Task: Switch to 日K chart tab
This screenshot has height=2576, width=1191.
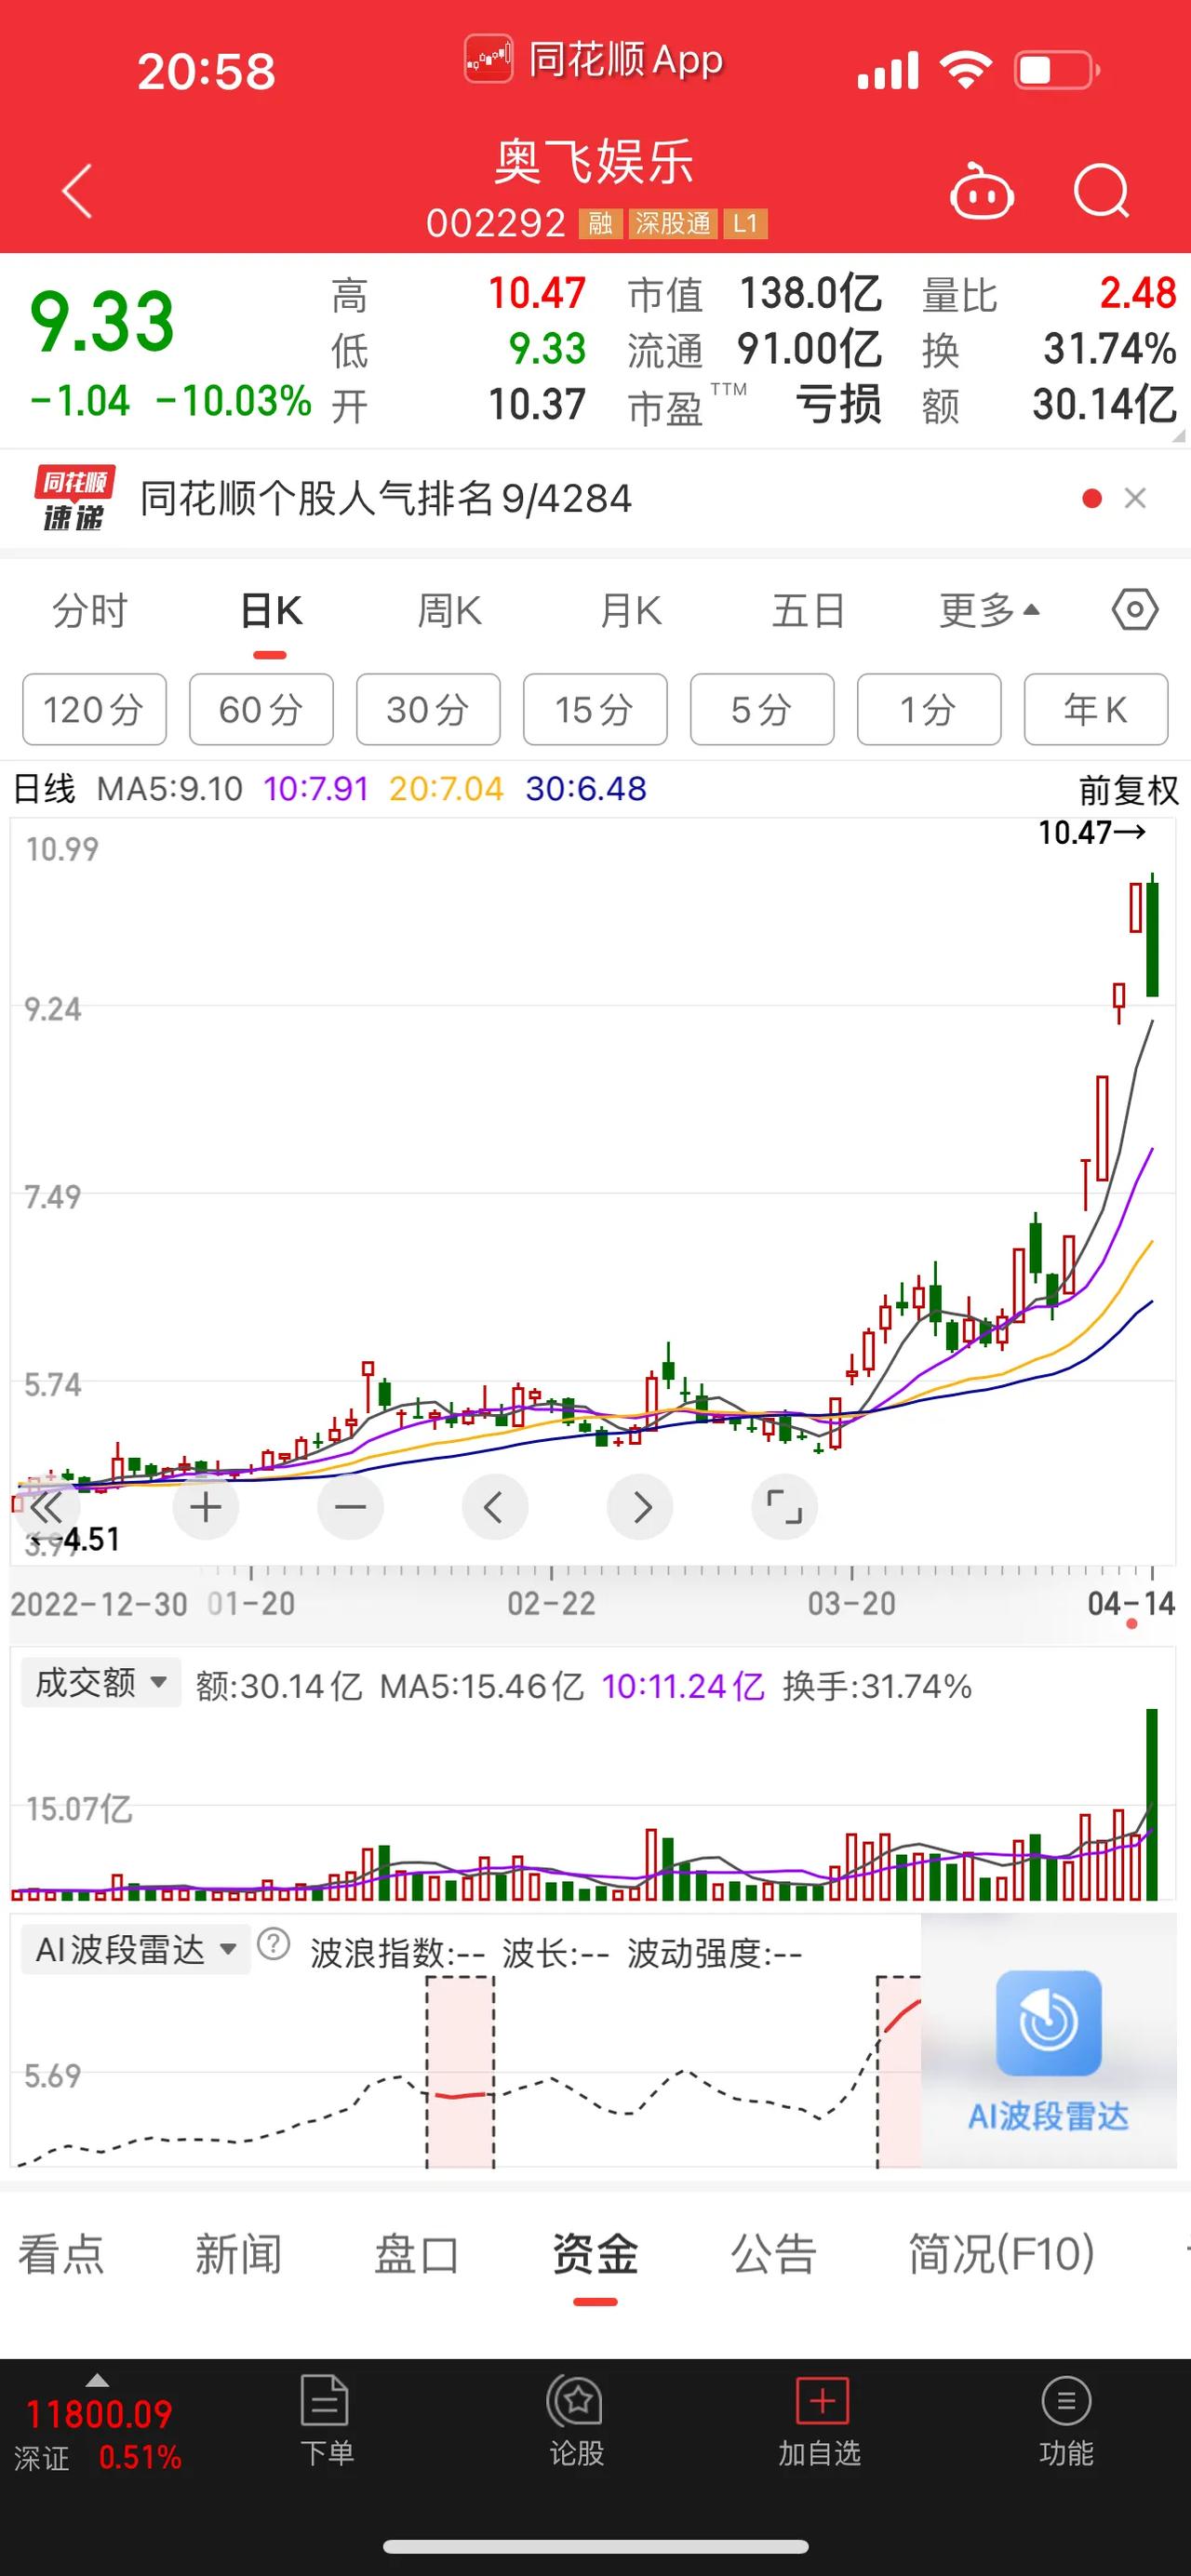Action: 271,610
